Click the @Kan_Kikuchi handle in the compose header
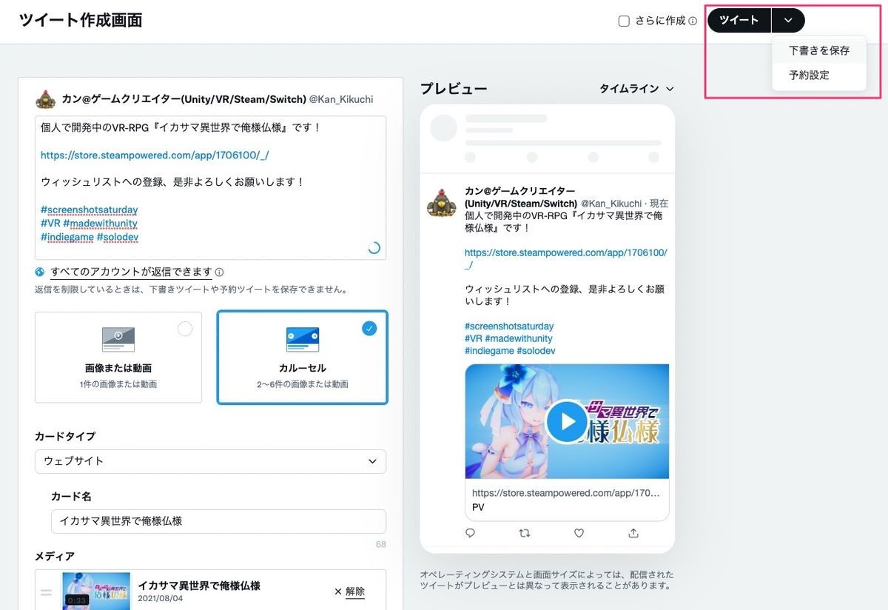Viewport: 888px width, 610px height. click(x=341, y=99)
